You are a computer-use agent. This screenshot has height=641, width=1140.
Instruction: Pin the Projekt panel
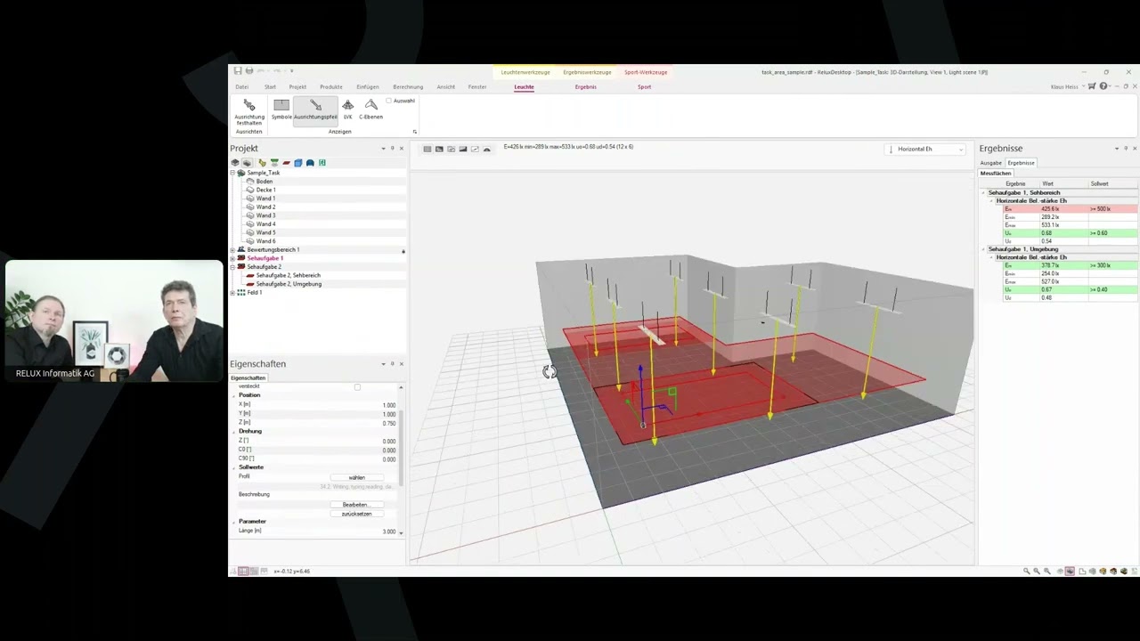393,149
